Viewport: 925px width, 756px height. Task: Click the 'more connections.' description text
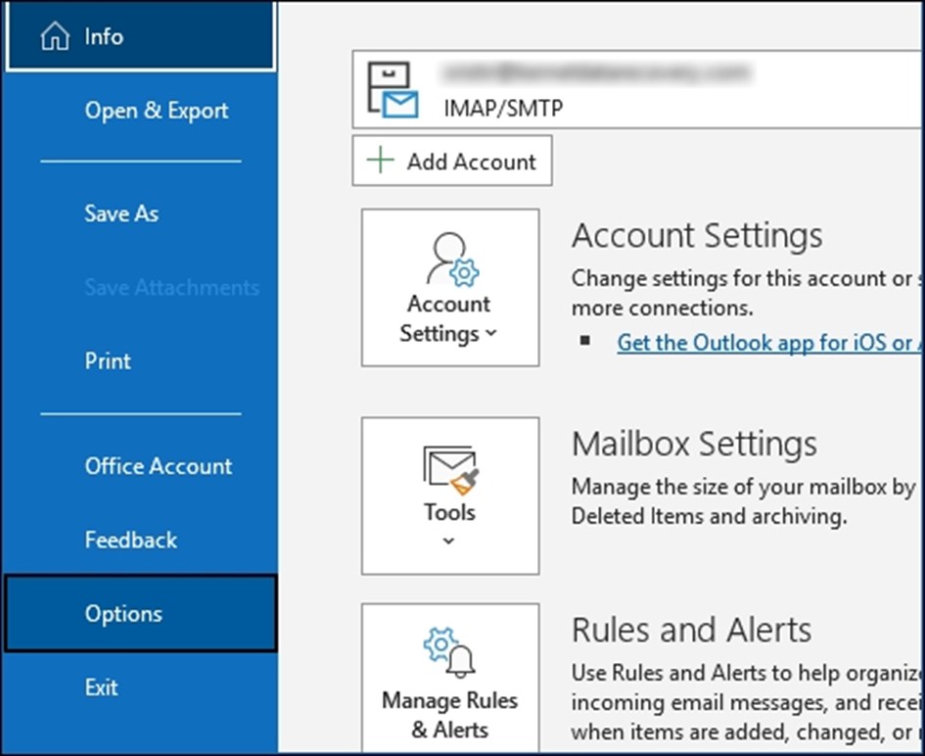663,307
